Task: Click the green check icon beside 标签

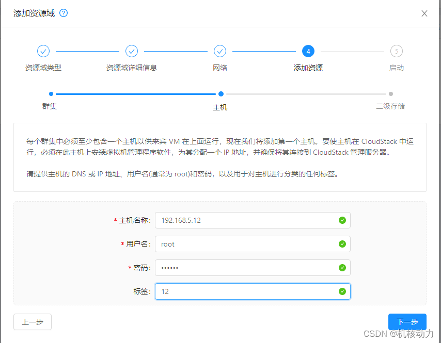Action: pyautogui.click(x=342, y=291)
